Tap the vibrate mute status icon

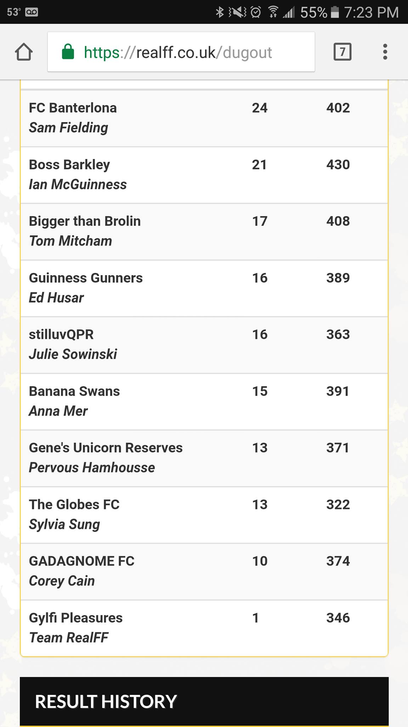[237, 12]
